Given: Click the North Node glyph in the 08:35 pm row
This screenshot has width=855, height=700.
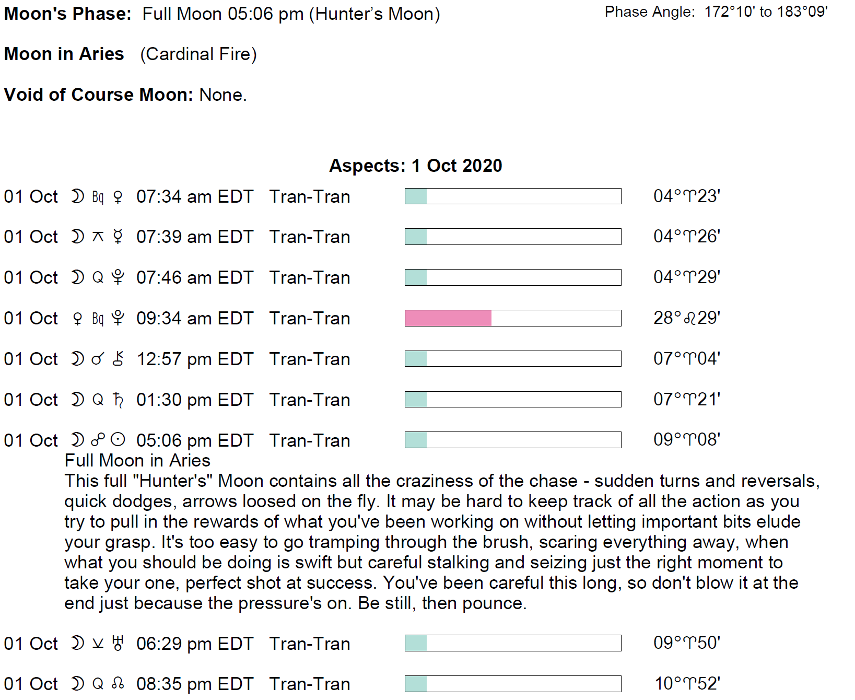Looking at the screenshot, I should [119, 683].
